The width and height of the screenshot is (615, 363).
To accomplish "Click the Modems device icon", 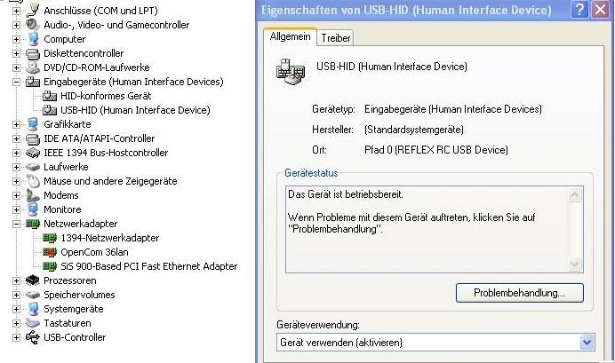I will tap(34, 195).
